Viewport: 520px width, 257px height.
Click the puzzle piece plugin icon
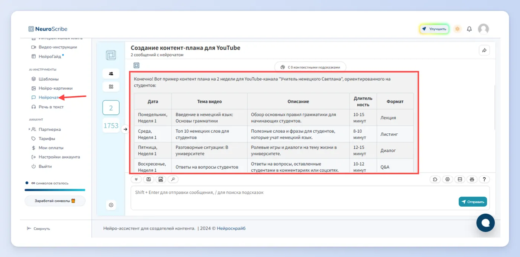435,179
